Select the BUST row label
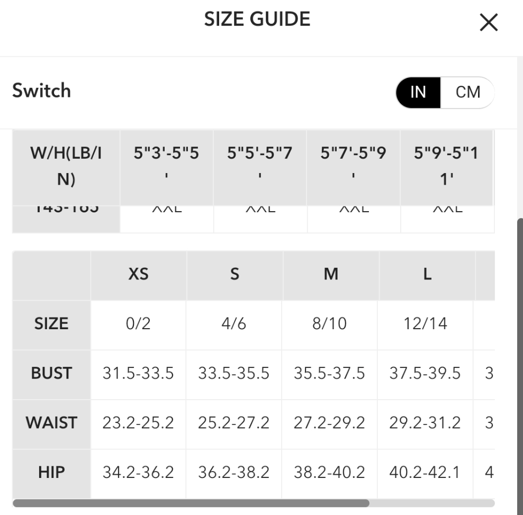The image size is (523, 515). tap(51, 374)
